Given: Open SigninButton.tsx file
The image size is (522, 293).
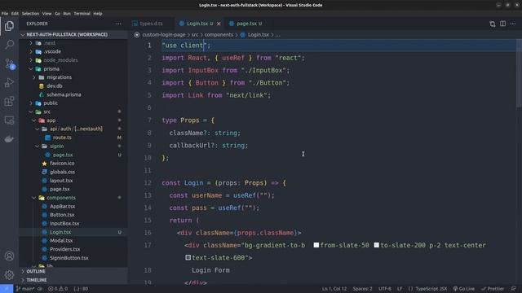Looking at the screenshot, I should 69,258.
